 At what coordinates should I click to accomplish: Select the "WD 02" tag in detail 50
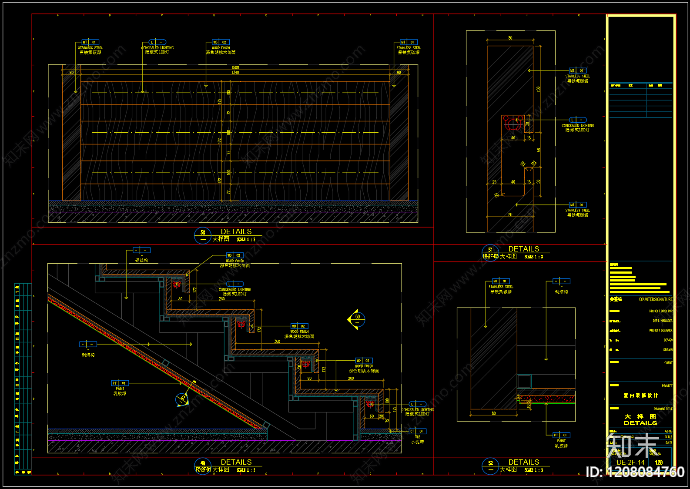tap(221, 42)
